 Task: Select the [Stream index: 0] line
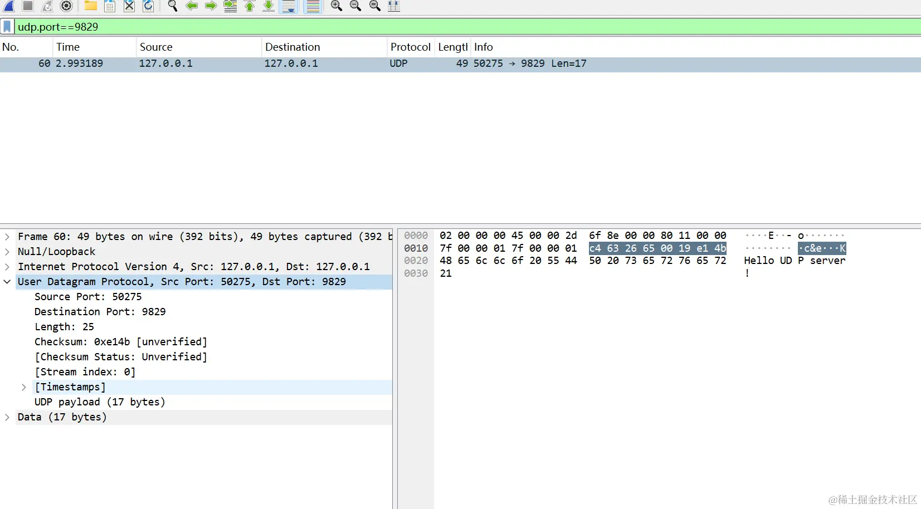[x=85, y=372]
